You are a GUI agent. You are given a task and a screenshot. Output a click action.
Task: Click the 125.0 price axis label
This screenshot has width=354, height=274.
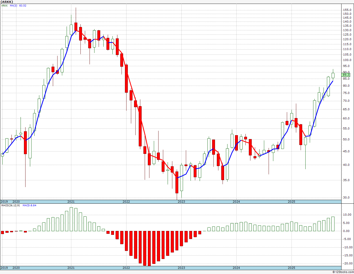(347, 35)
